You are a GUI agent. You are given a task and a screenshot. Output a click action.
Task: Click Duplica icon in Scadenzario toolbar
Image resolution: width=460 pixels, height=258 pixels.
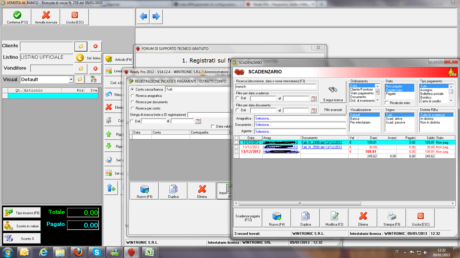coord(305,216)
